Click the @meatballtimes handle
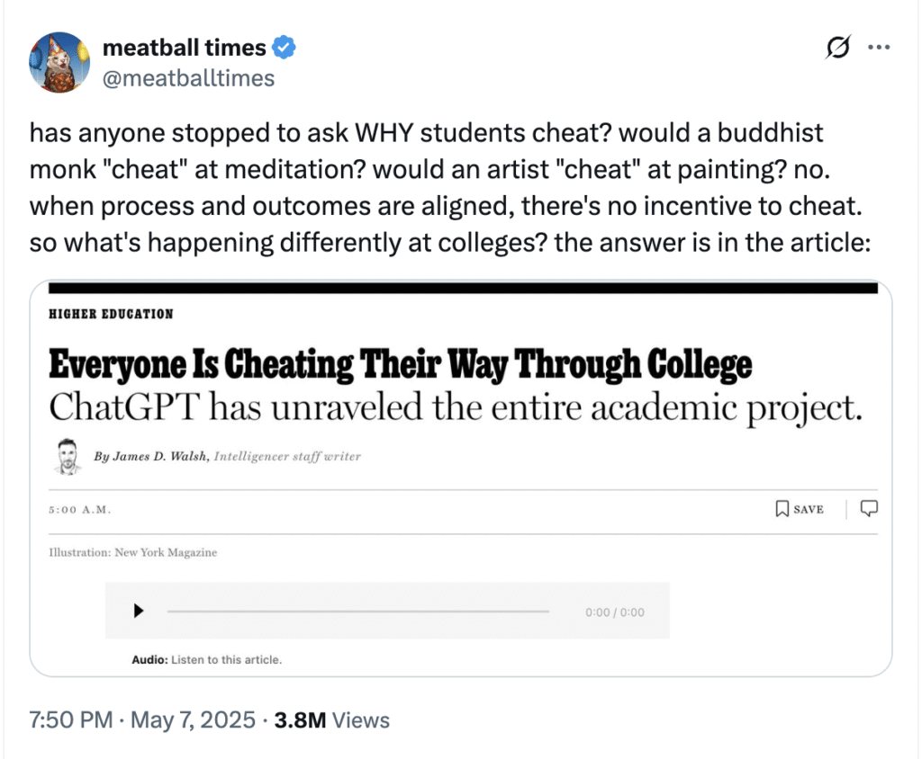This screenshot has height=759, width=922. (x=188, y=78)
